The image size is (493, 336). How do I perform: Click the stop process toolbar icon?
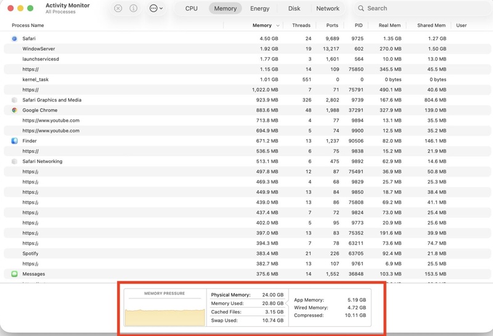118,9
